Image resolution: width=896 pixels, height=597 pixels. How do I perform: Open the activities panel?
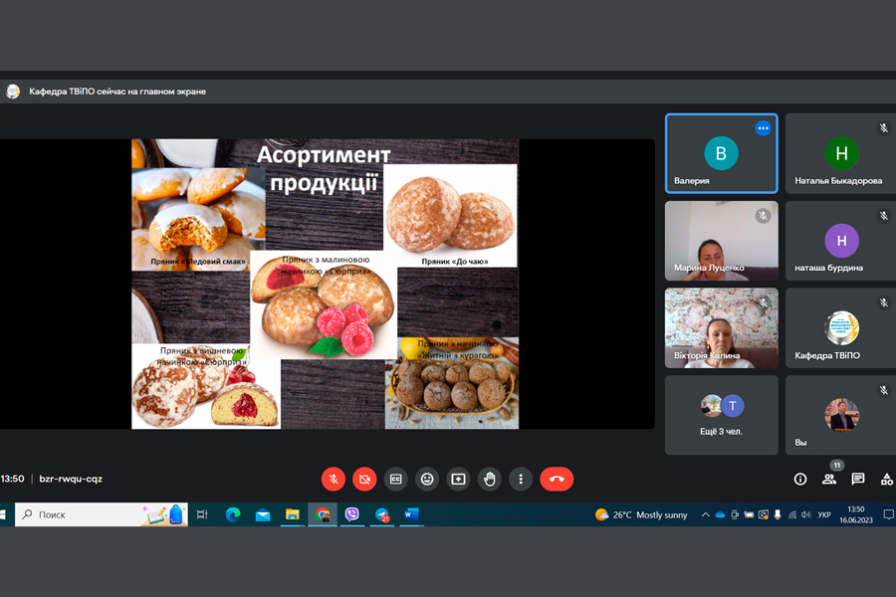pos(886,479)
